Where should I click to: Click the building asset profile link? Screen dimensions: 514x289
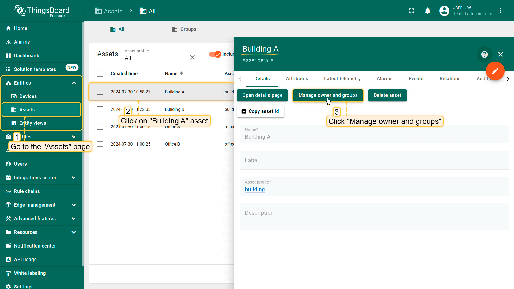pos(255,189)
